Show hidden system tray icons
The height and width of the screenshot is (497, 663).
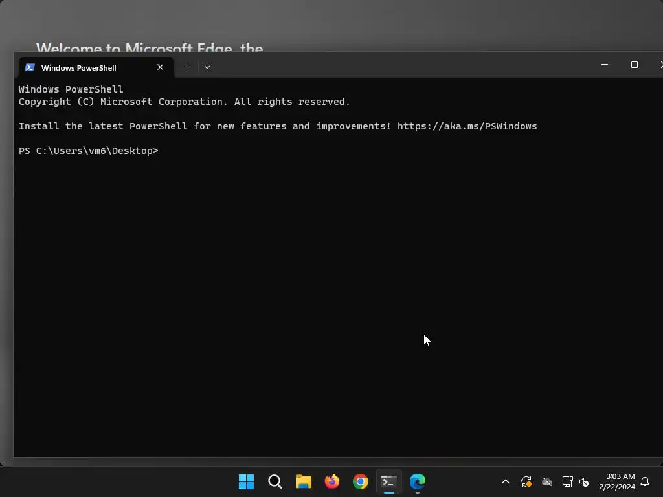coord(506,481)
